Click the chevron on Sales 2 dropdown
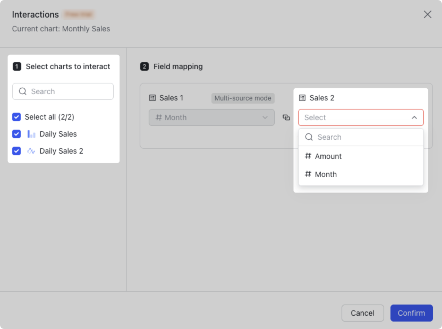This screenshot has width=442, height=329. click(414, 117)
